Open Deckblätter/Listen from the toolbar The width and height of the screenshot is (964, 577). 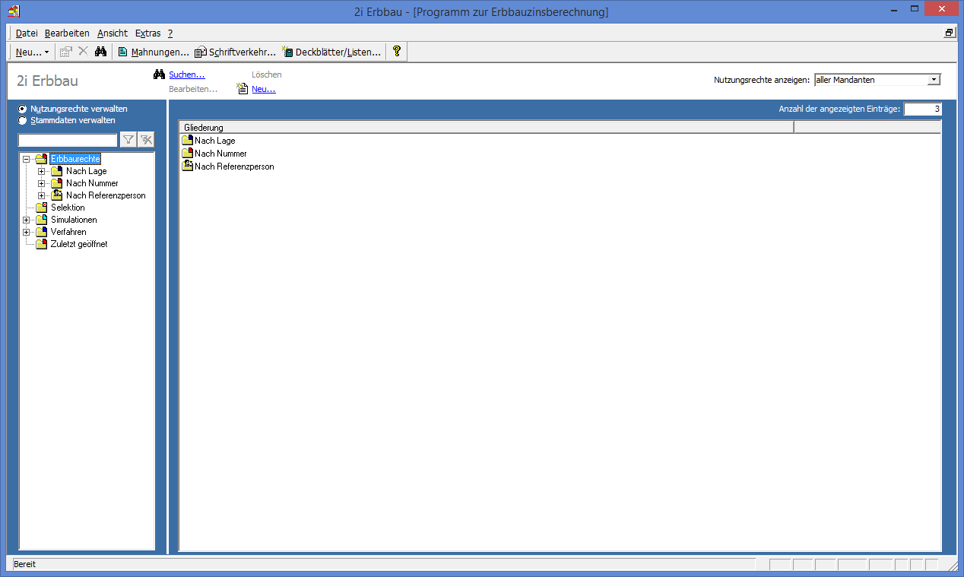[x=331, y=52]
